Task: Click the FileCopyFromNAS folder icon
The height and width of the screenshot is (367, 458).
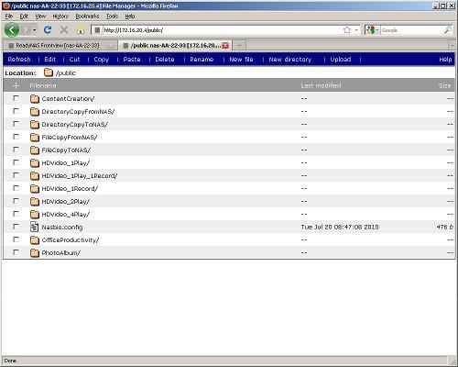Action: [35, 137]
